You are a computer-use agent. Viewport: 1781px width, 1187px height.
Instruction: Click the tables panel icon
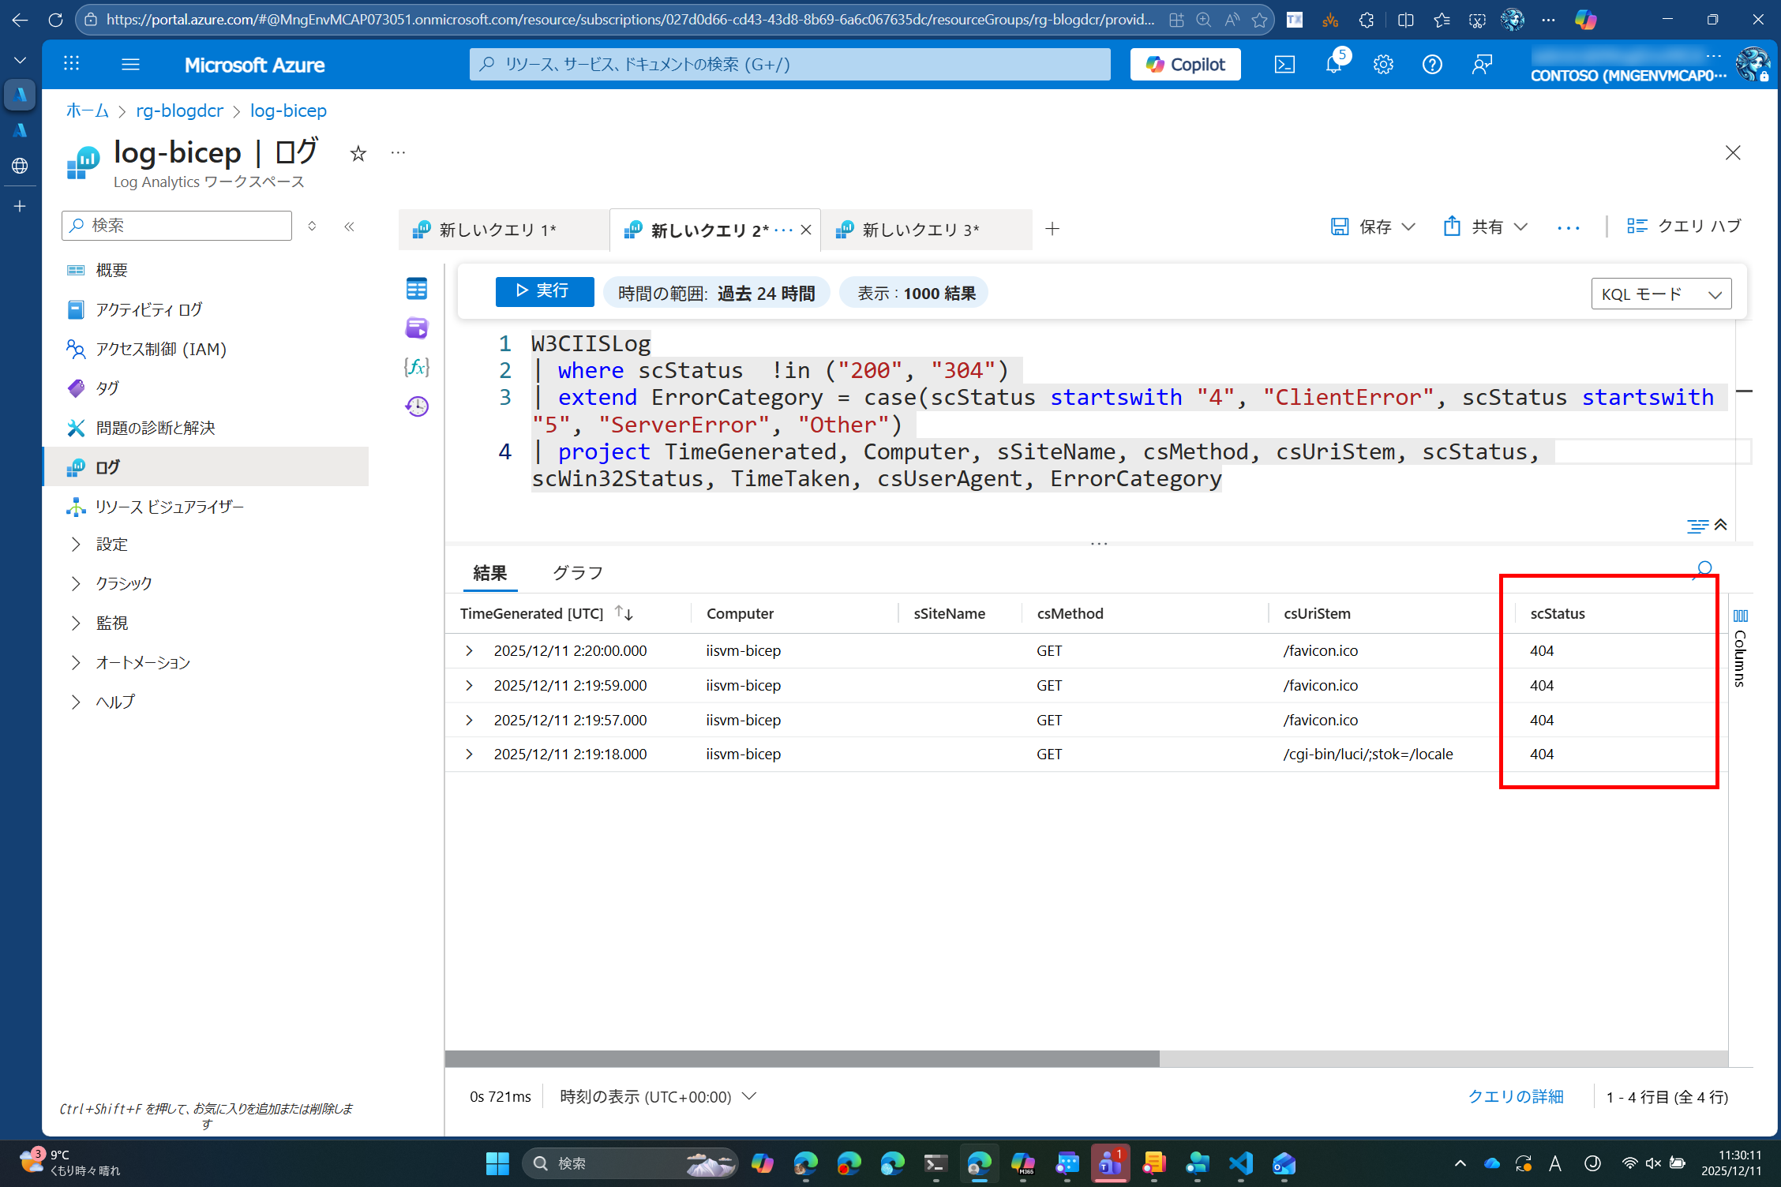[x=417, y=289]
